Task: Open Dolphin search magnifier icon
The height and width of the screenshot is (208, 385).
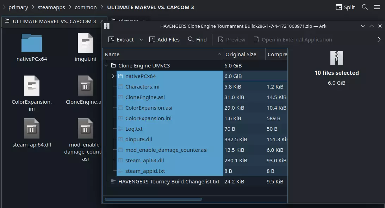Action: pos(365,7)
